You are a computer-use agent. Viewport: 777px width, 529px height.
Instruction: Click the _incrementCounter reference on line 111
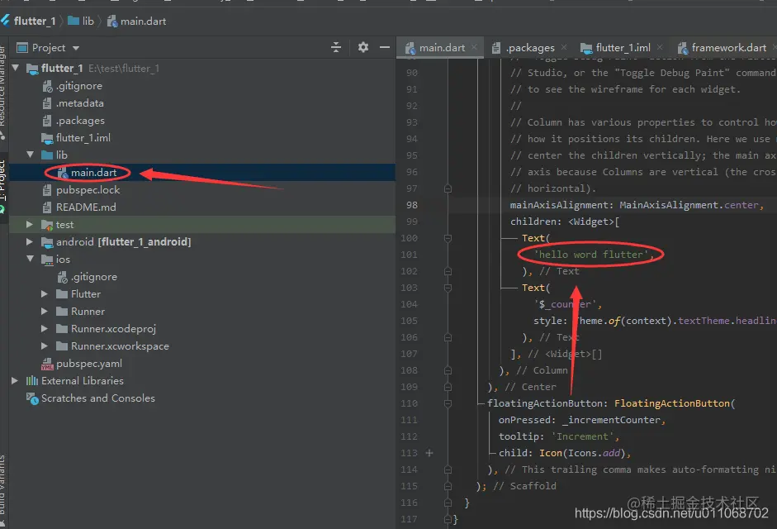coord(612,420)
